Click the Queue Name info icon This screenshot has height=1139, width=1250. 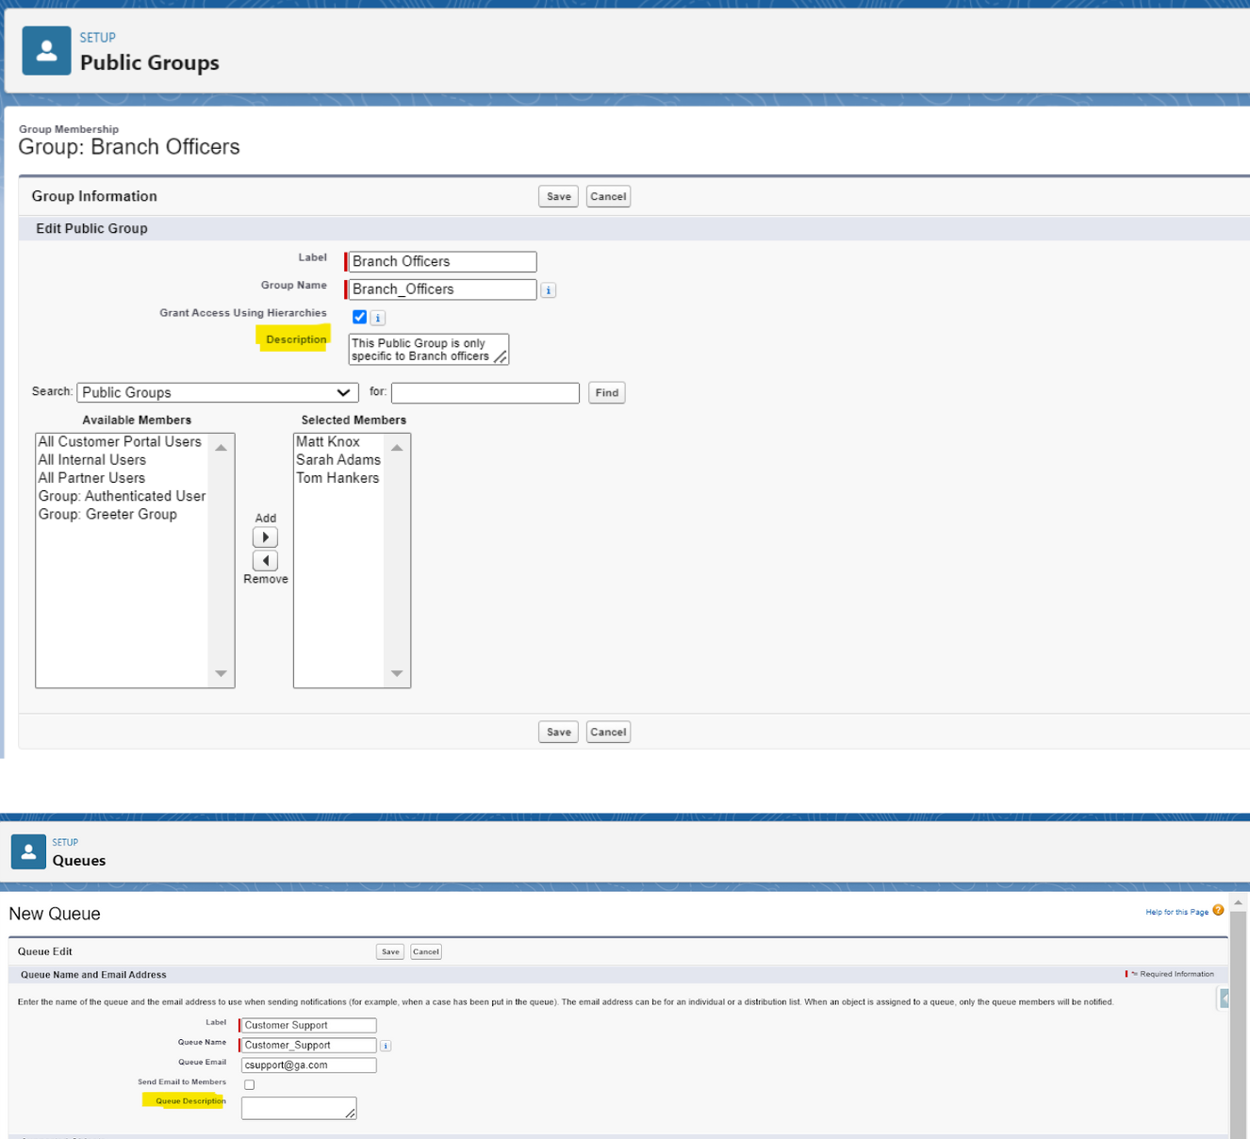(386, 1046)
